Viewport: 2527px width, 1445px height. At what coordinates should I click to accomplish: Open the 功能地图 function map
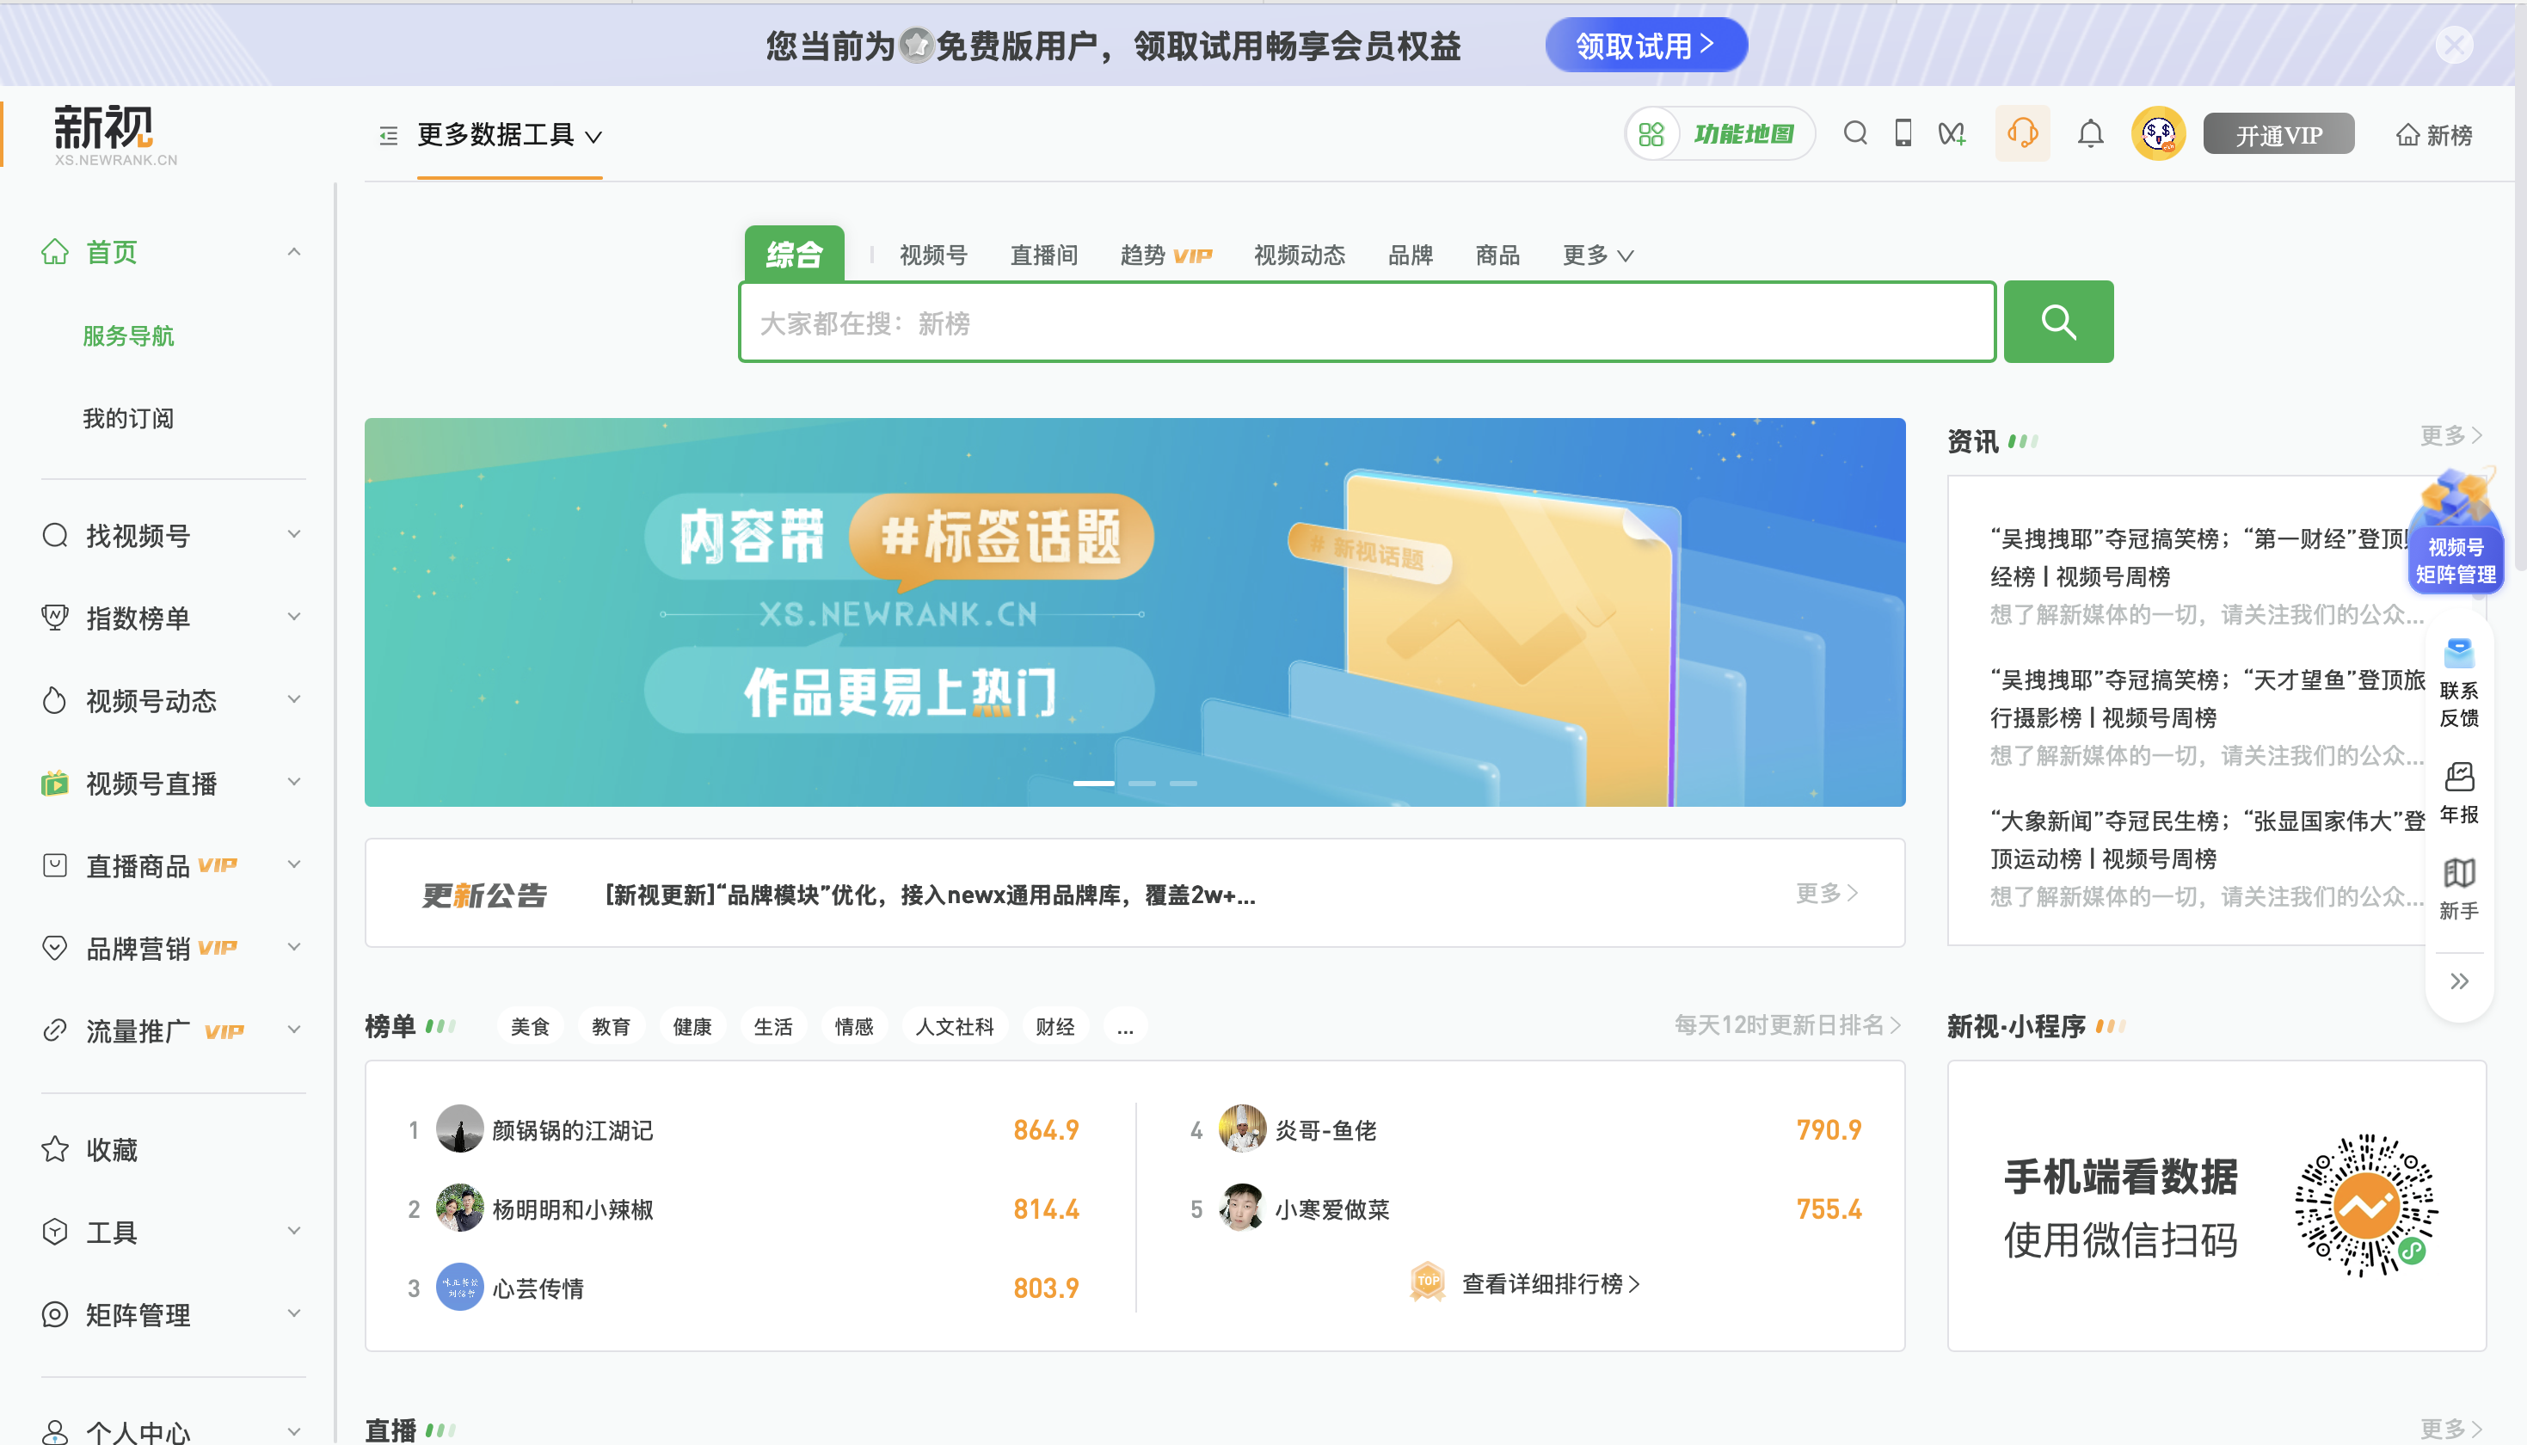(1721, 133)
